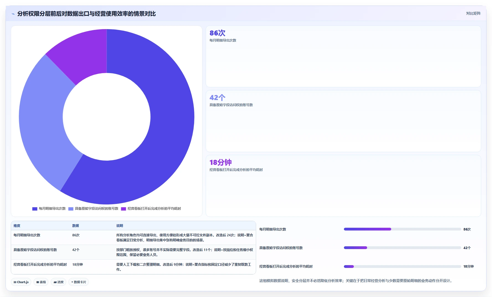Screen dimensions: 492x297
Task: Click the 经营看板打开后完成分析的平均耗时 progress bar
Action: tap(402, 267)
